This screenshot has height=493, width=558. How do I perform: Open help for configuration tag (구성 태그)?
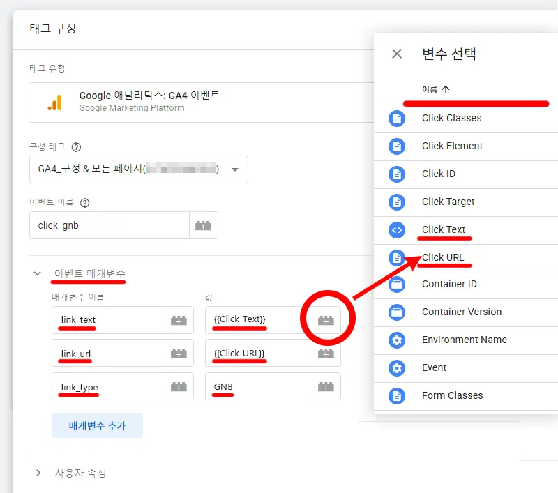tap(76, 147)
